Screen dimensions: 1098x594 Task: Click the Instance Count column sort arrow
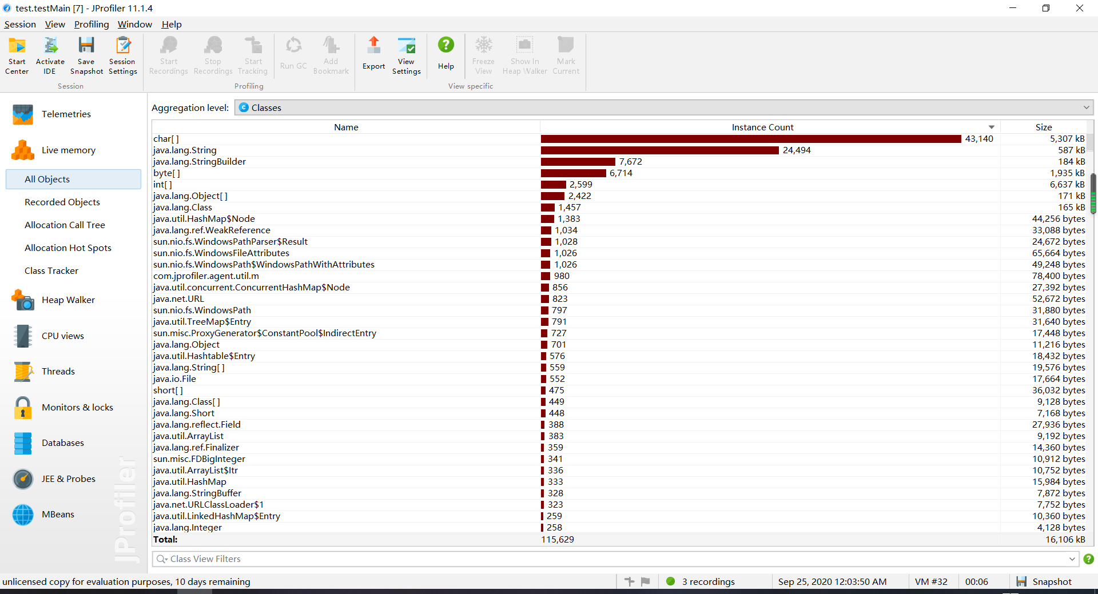point(992,127)
